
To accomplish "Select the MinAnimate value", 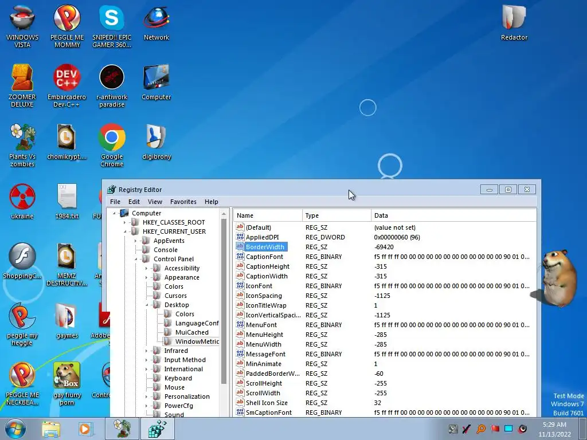I will (x=264, y=364).
